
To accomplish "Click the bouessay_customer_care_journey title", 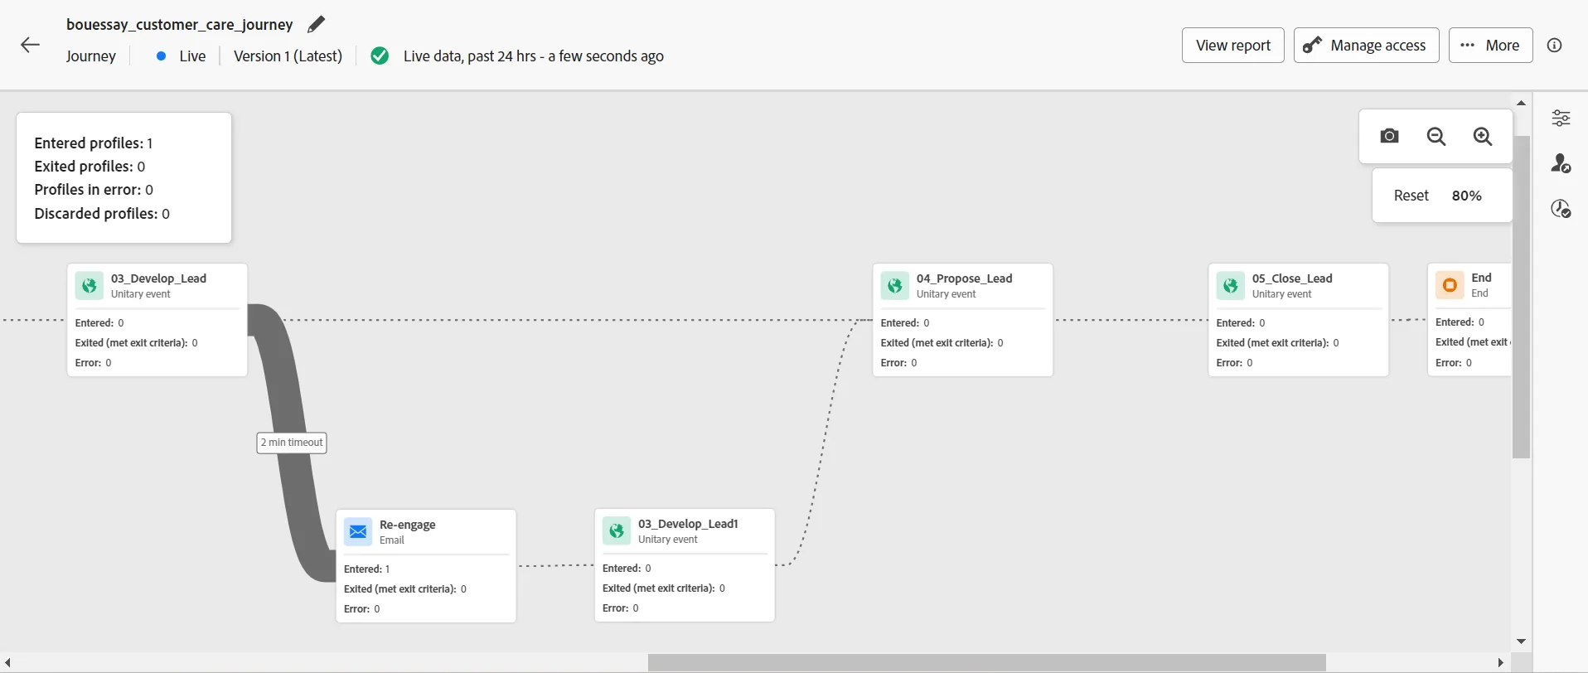I will pyautogui.click(x=180, y=25).
